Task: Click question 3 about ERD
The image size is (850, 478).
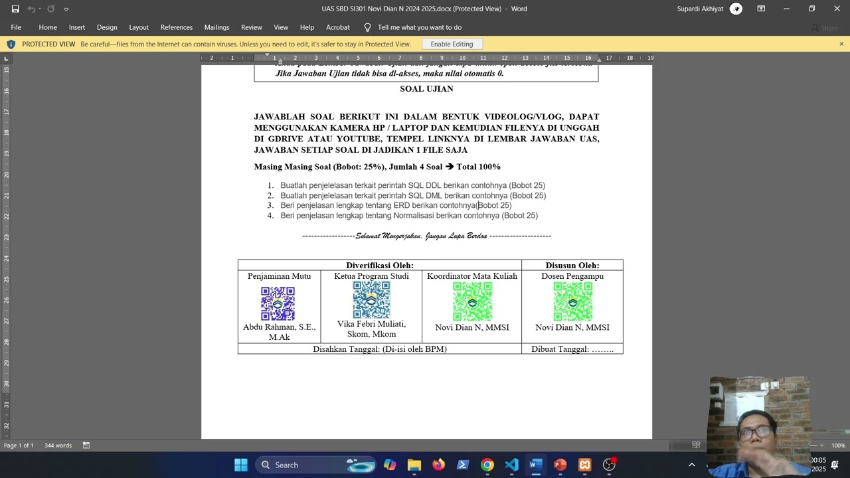Action: [x=396, y=206]
